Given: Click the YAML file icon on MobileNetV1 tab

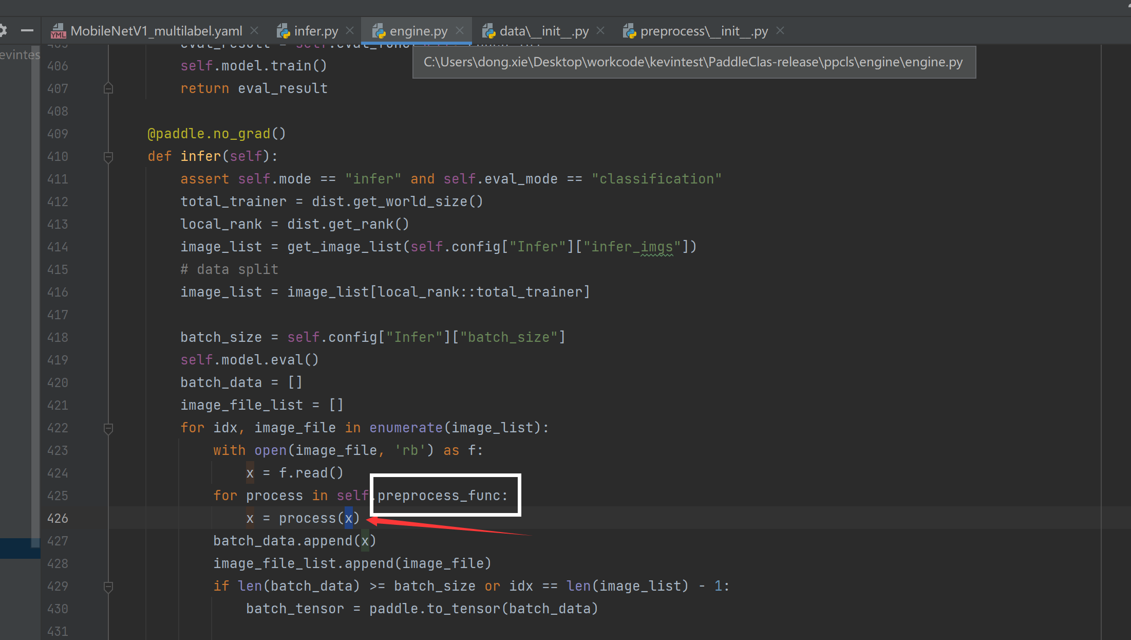Looking at the screenshot, I should 59,31.
